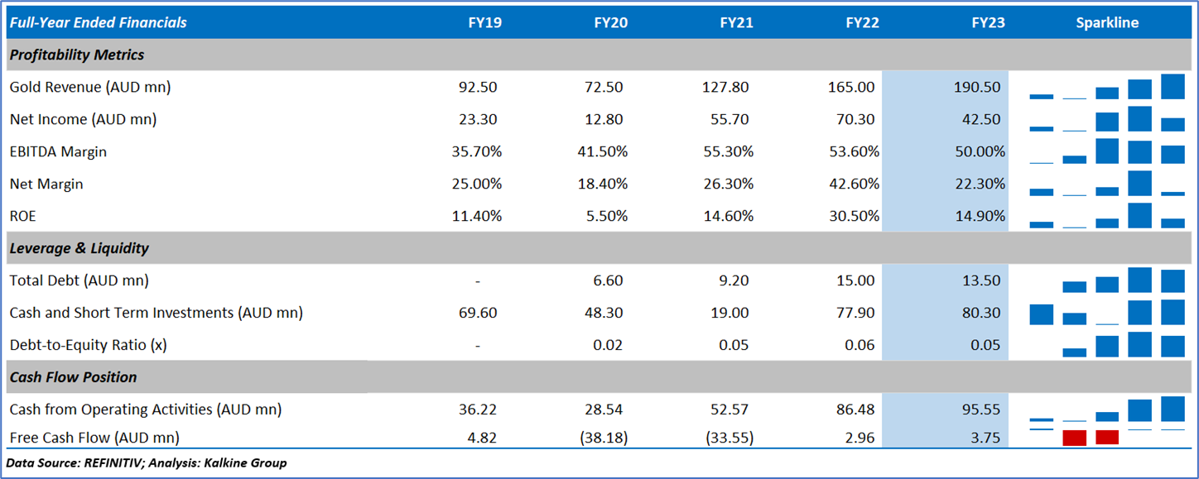Click the Data Source REFINITIV footnote
The height and width of the screenshot is (479, 1199).
tap(146, 462)
